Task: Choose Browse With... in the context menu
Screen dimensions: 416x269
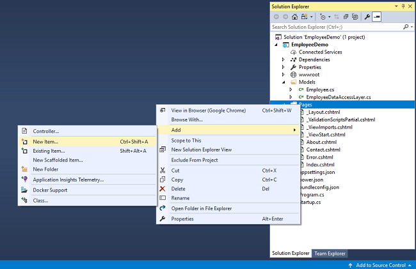Action: click(x=228, y=119)
